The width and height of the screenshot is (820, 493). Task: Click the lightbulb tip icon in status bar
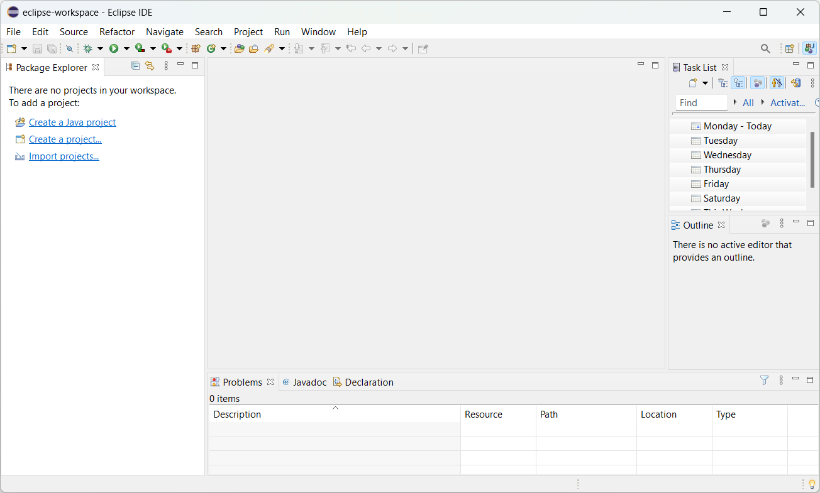coord(812,484)
